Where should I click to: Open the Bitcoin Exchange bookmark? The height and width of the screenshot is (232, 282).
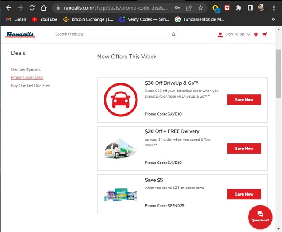click(x=88, y=19)
